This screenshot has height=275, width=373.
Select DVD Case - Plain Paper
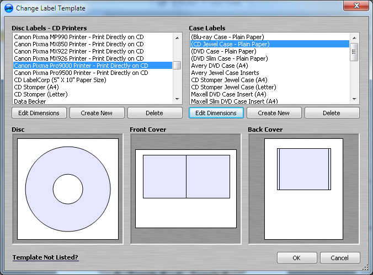point(270,51)
